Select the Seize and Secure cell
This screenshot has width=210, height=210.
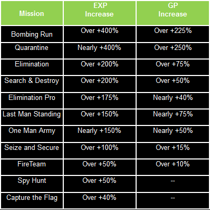tap(32, 150)
